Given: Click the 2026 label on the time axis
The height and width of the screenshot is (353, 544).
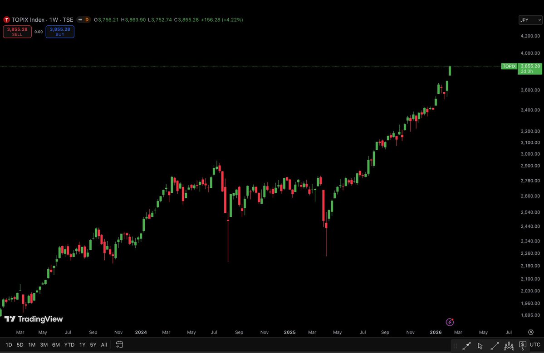Looking at the screenshot, I should [436, 332].
